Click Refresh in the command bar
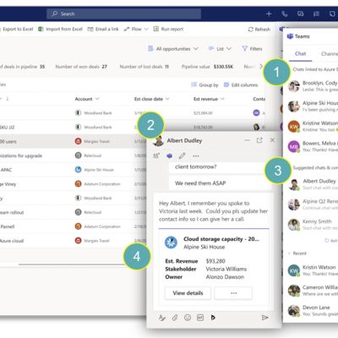Screen dimensions: 338x338 click(259, 30)
